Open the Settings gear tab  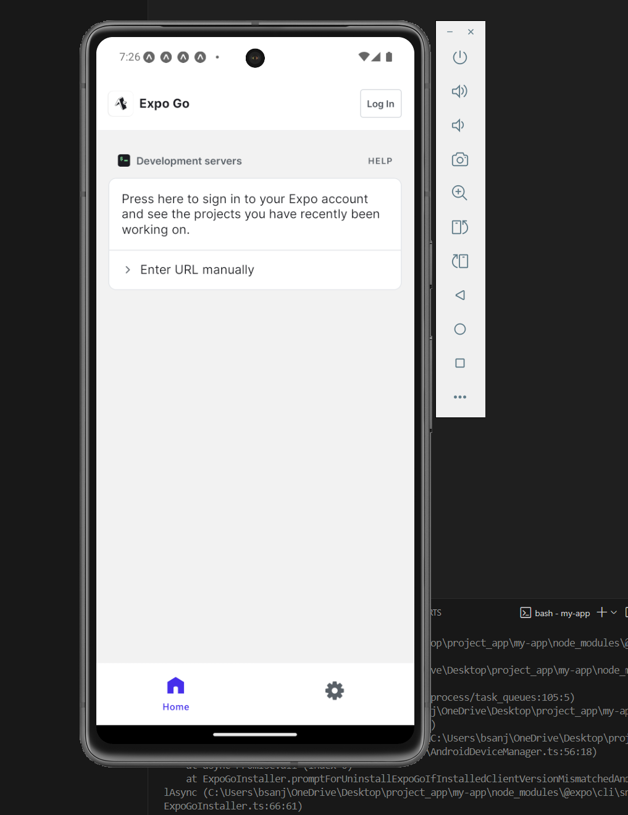coord(335,690)
